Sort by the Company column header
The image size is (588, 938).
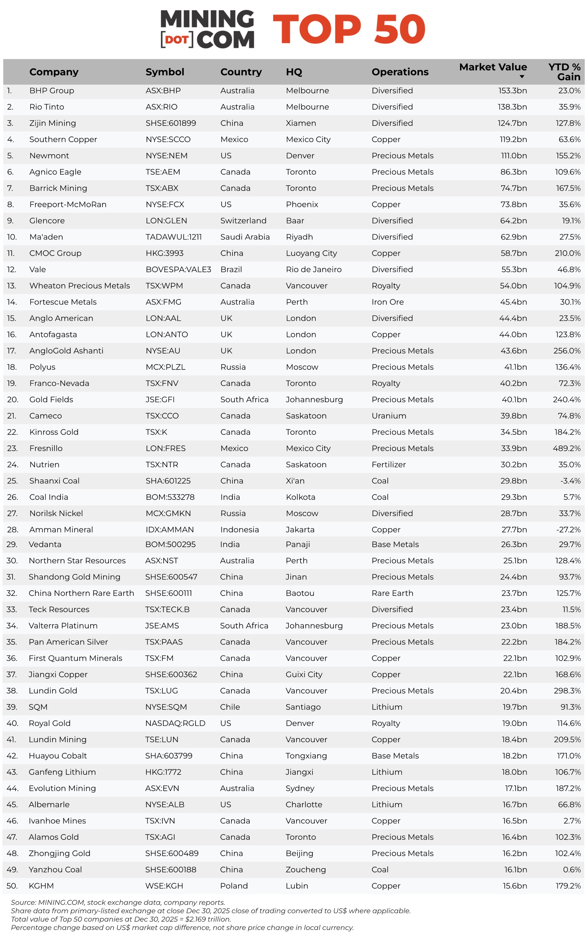(x=54, y=72)
